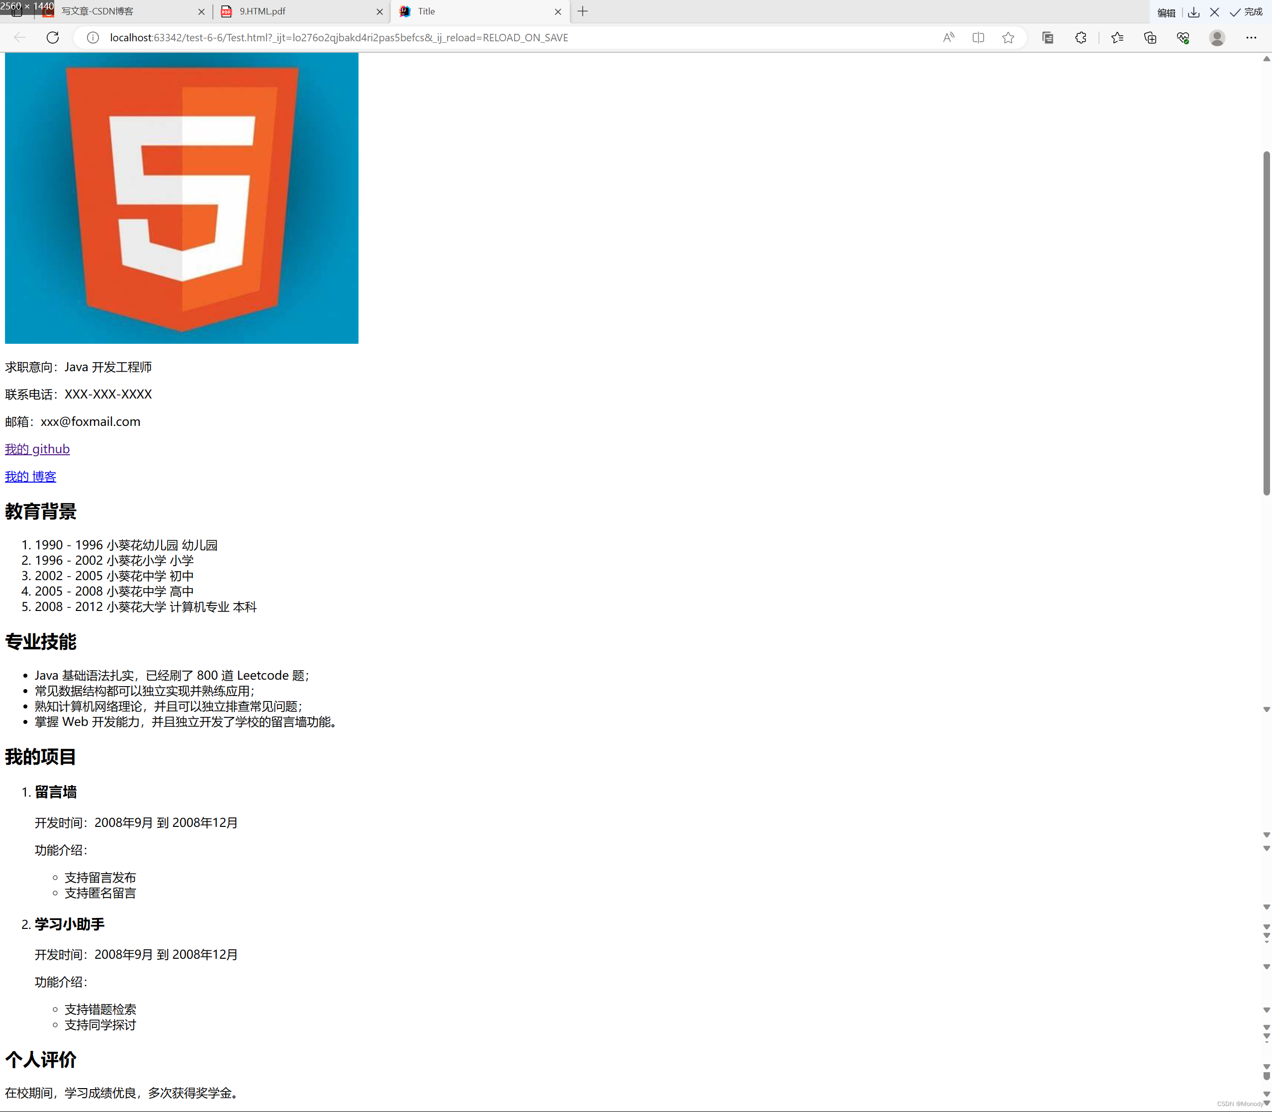This screenshot has width=1272, height=1112.
Task: Click 支持同学探讨 item
Action: 100,1025
